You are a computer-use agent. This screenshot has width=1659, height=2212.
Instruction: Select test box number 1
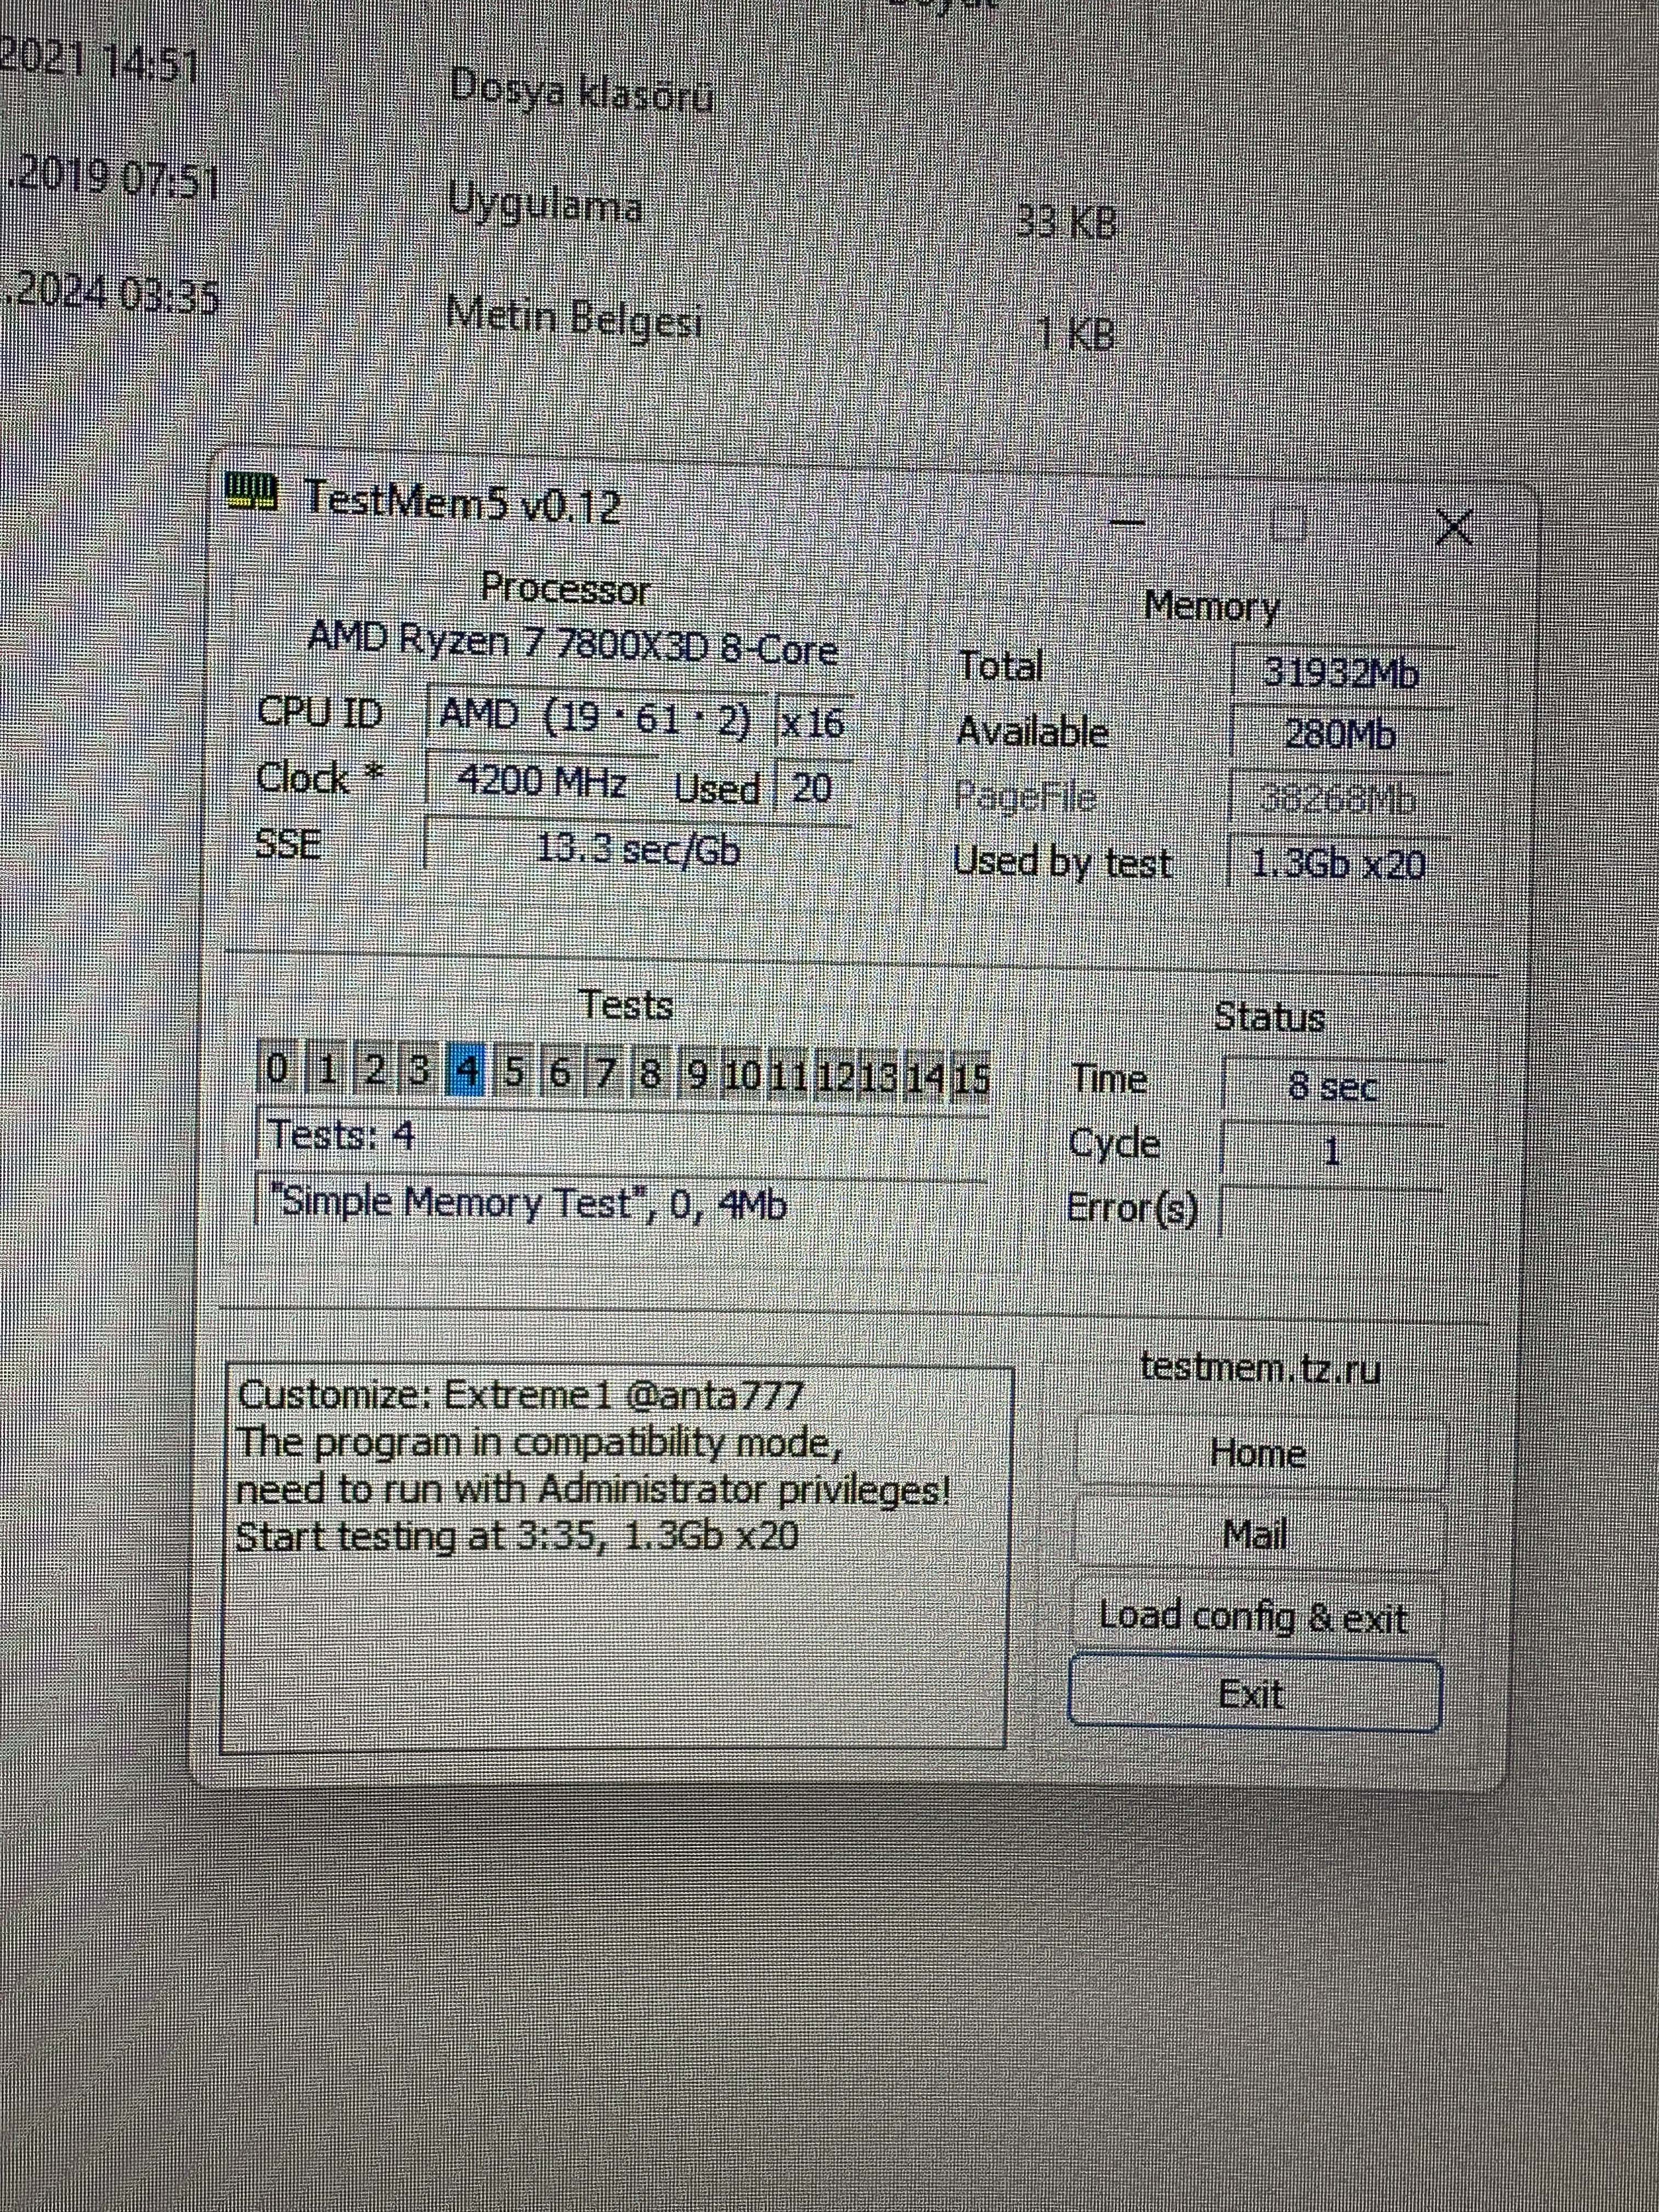pyautogui.click(x=326, y=1069)
